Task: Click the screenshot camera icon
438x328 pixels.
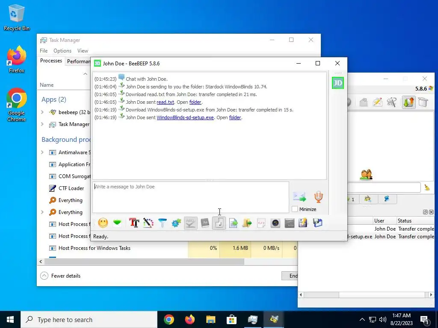Action: click(275, 223)
